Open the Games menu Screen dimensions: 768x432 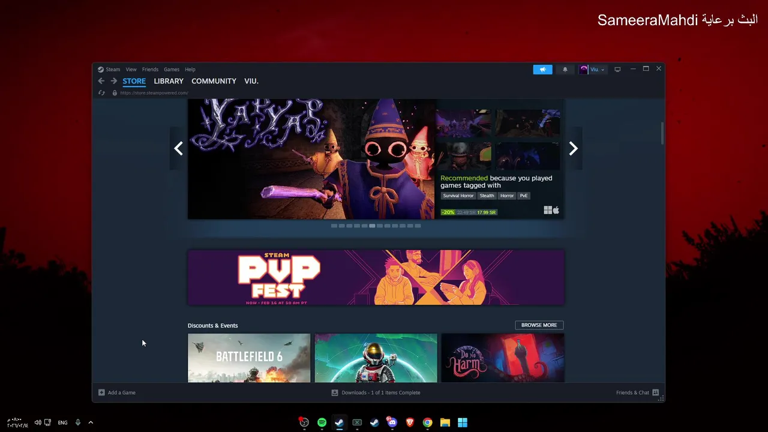coord(172,70)
